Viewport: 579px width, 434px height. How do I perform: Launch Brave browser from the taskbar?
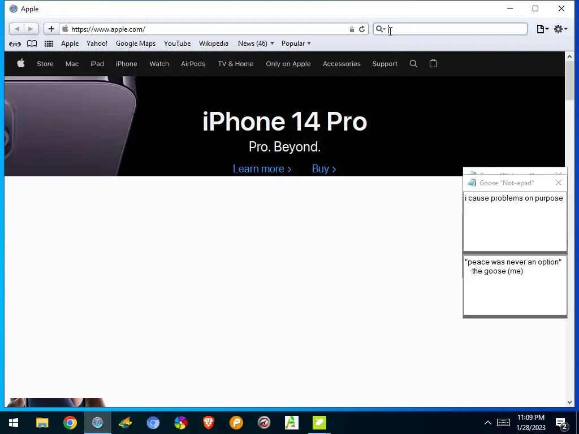click(x=208, y=423)
